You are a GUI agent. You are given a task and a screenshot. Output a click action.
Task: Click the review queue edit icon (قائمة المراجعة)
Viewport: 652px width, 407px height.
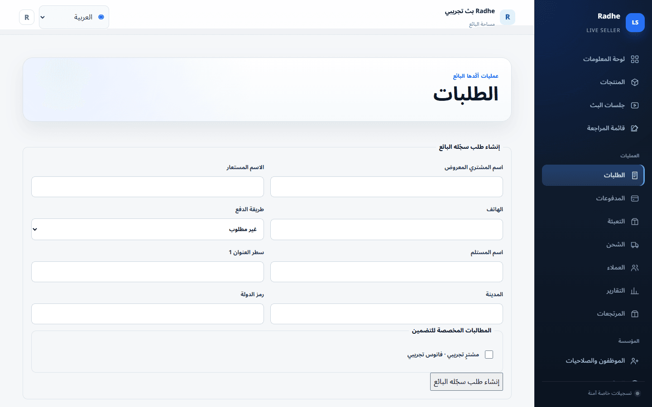[635, 128]
